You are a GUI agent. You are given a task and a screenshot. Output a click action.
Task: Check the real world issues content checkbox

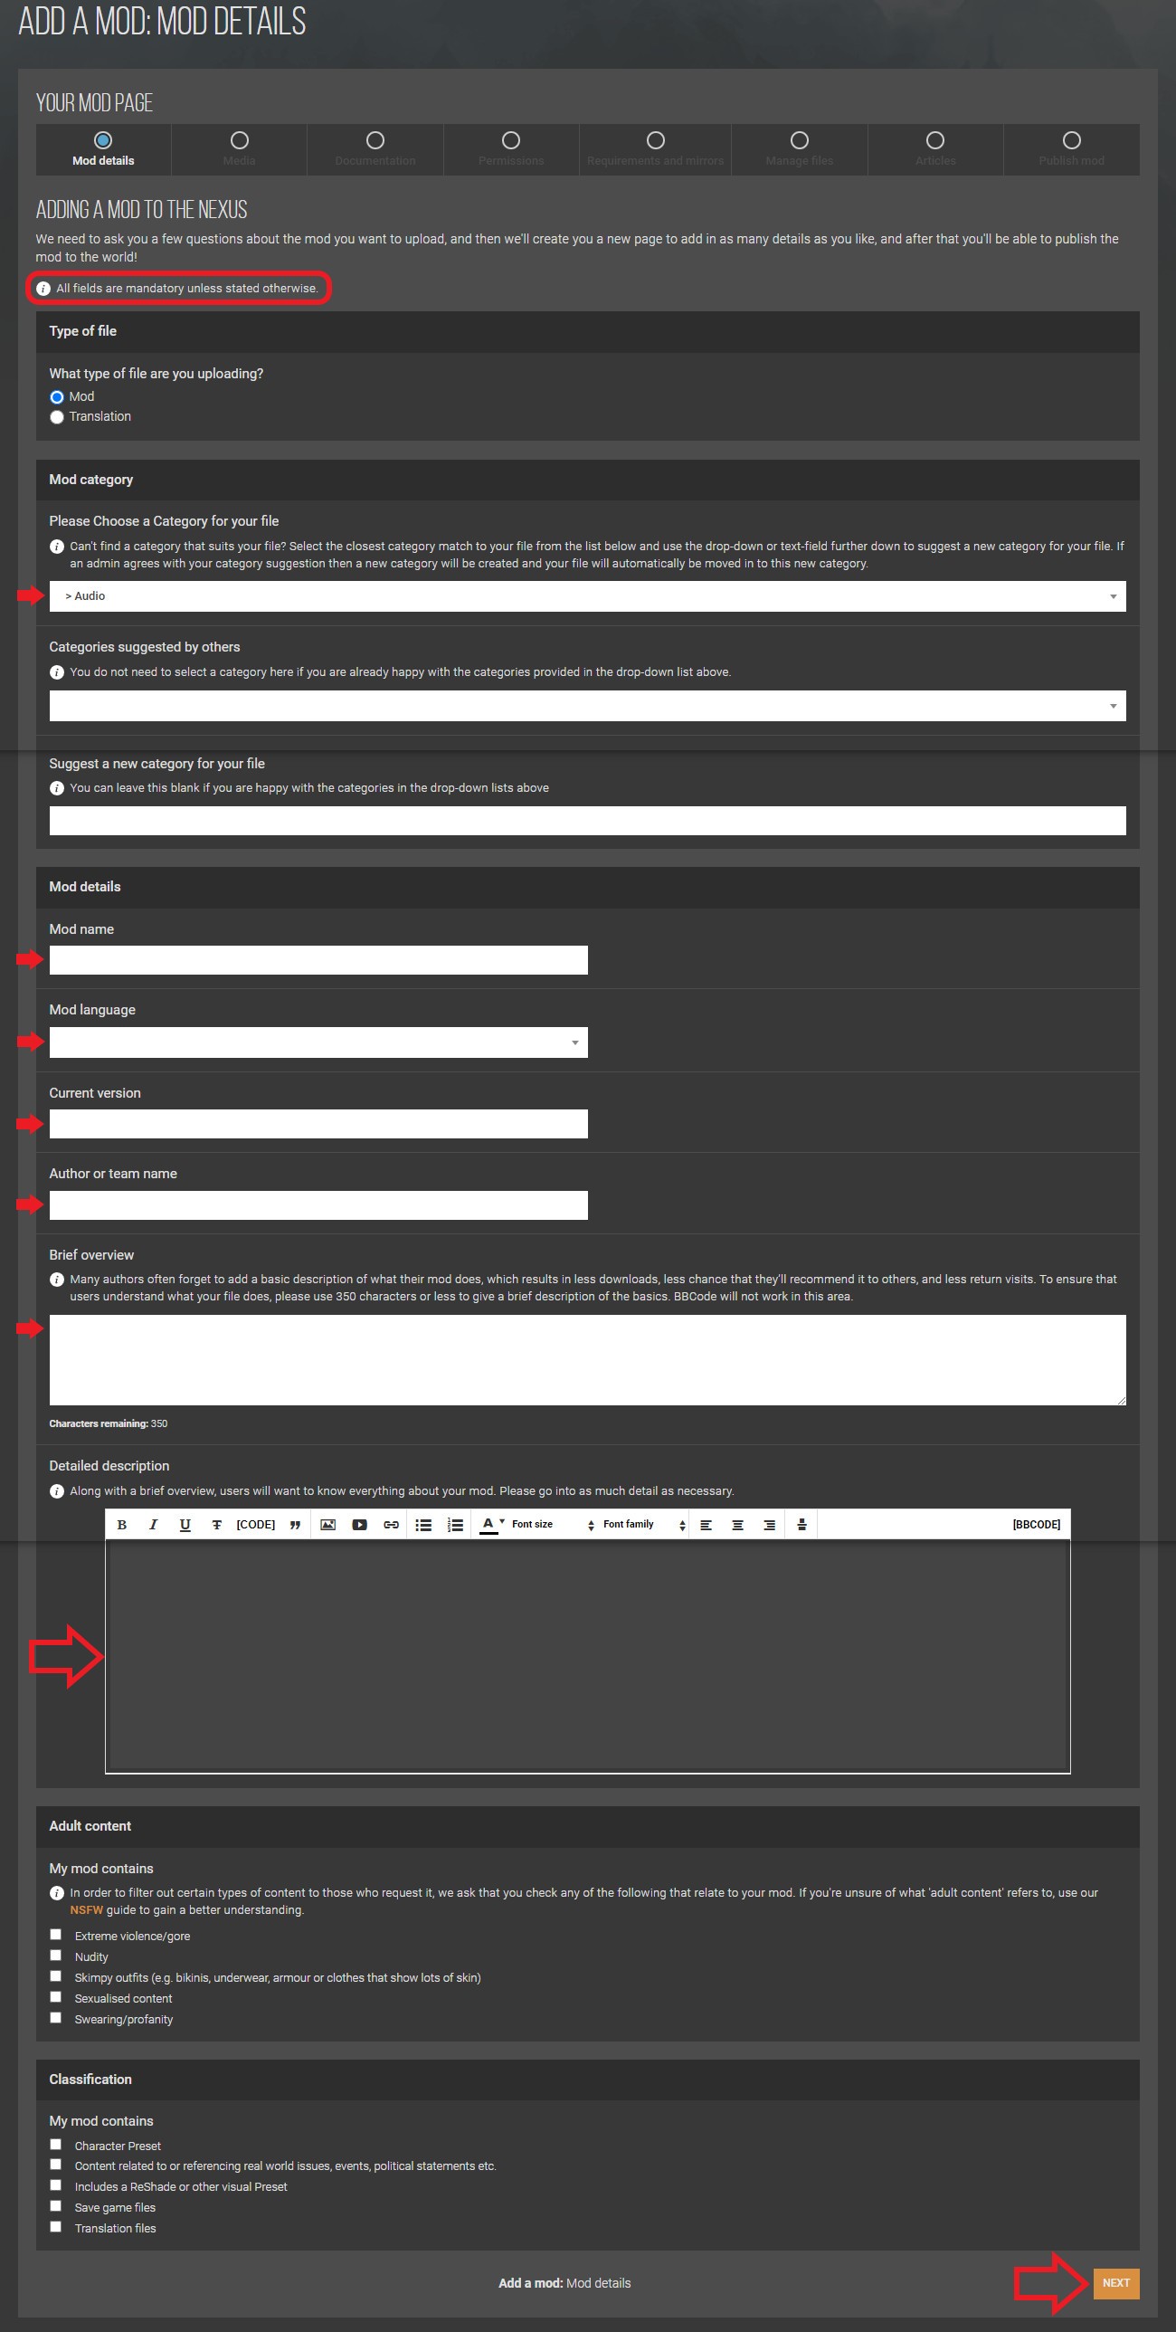(x=56, y=2165)
